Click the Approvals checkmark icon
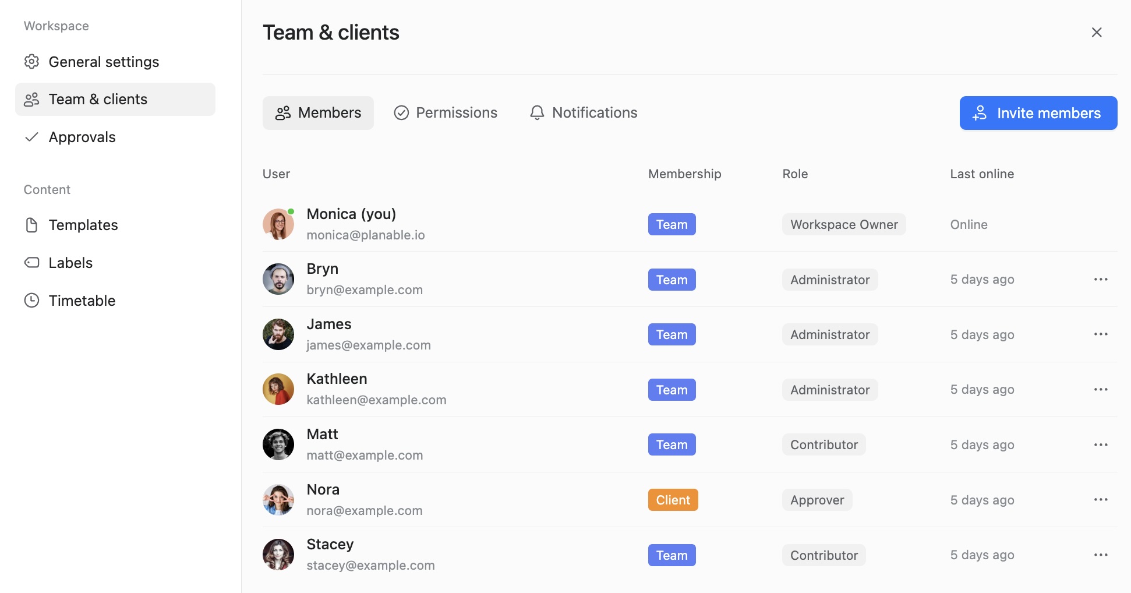Viewport: 1131px width, 593px height. point(31,137)
